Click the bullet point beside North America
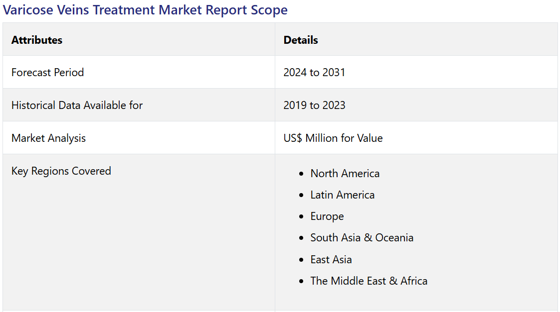This screenshot has height=312, width=560. pos(301,174)
